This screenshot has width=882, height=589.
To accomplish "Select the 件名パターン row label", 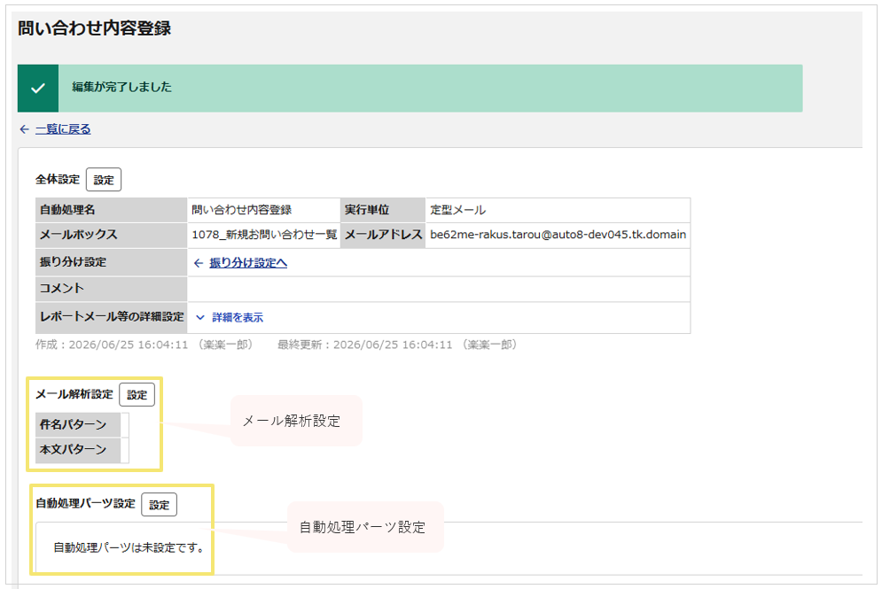I will (78, 424).
